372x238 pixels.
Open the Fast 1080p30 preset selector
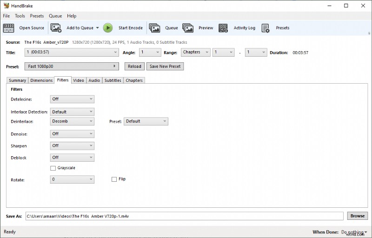(72, 66)
